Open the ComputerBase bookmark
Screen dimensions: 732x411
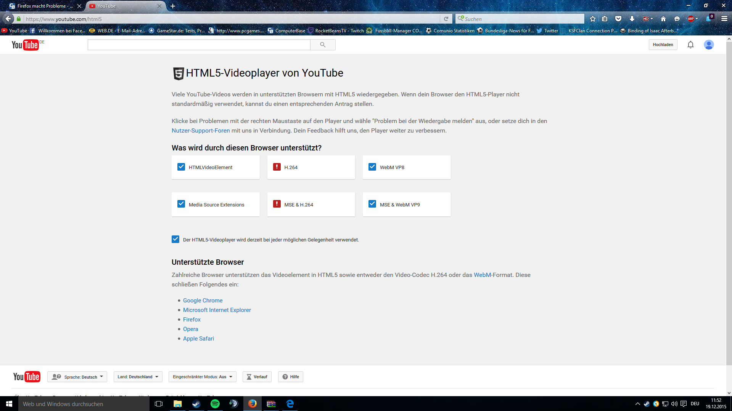click(286, 31)
